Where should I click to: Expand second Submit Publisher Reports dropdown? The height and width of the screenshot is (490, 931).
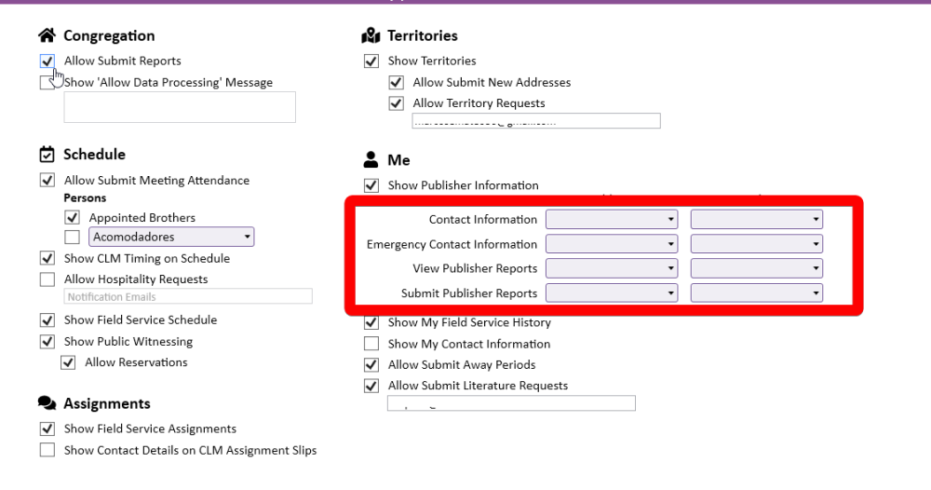tap(756, 293)
